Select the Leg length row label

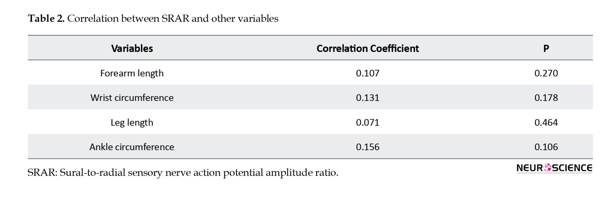click(132, 122)
